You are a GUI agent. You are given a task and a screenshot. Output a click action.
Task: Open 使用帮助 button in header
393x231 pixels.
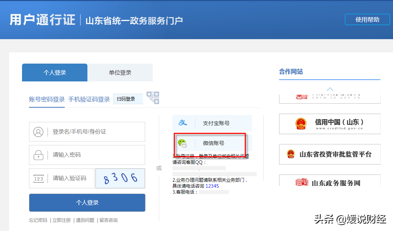point(367,20)
